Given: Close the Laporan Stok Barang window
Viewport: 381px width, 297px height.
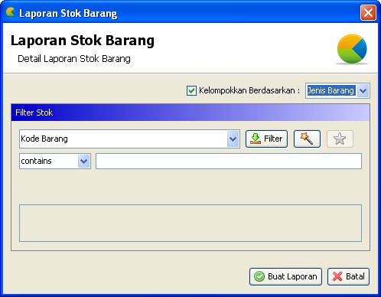Looking at the screenshot, I should coord(368,12).
